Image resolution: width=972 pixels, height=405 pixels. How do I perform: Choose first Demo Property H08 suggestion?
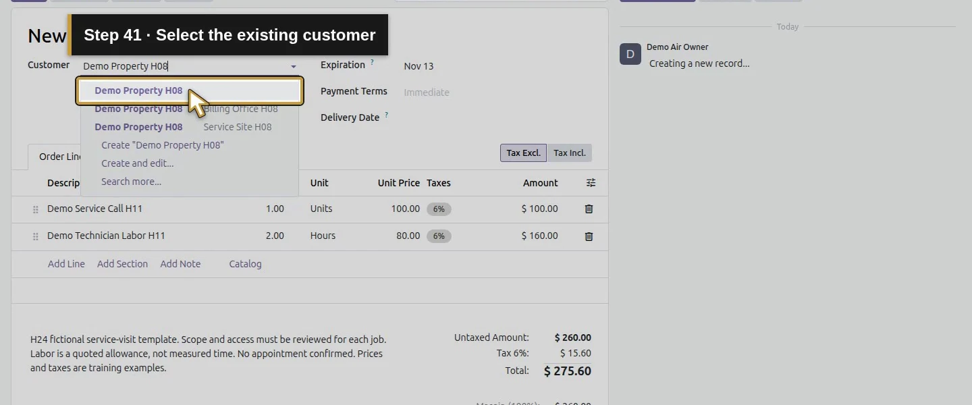(x=189, y=90)
